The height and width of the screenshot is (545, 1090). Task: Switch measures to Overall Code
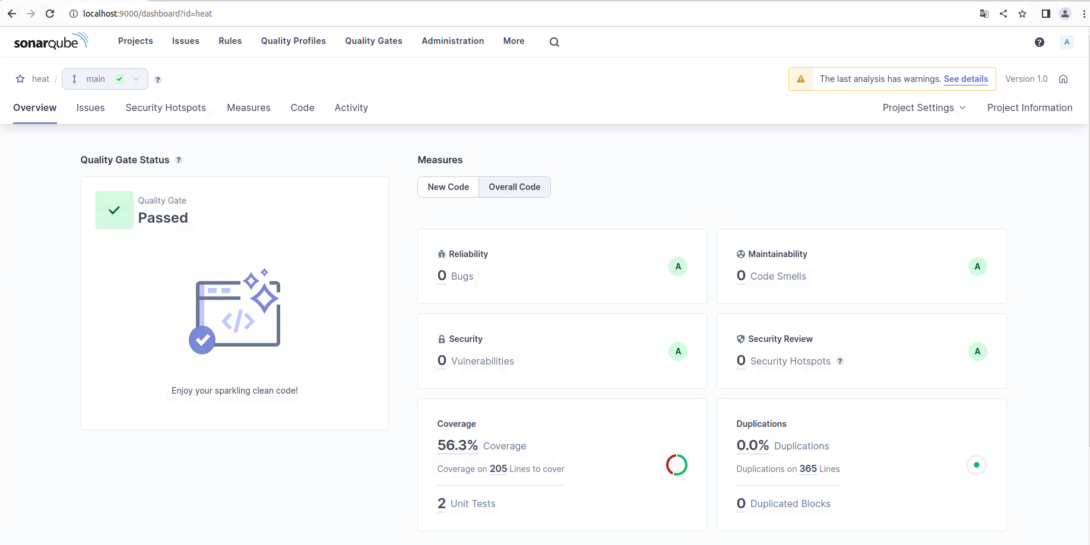click(x=514, y=187)
